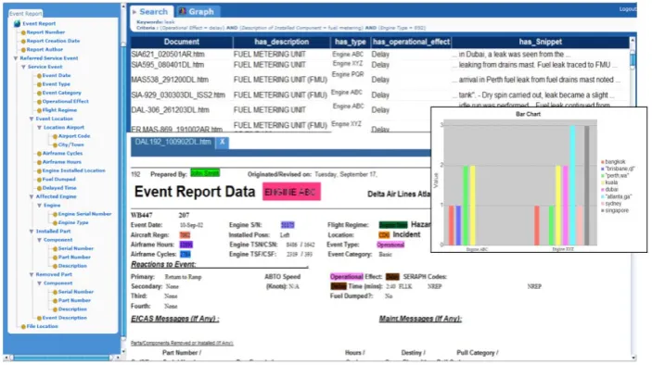Sort by has_operational_effect column header
Viewport: 652px width, 365px height.
(411, 42)
